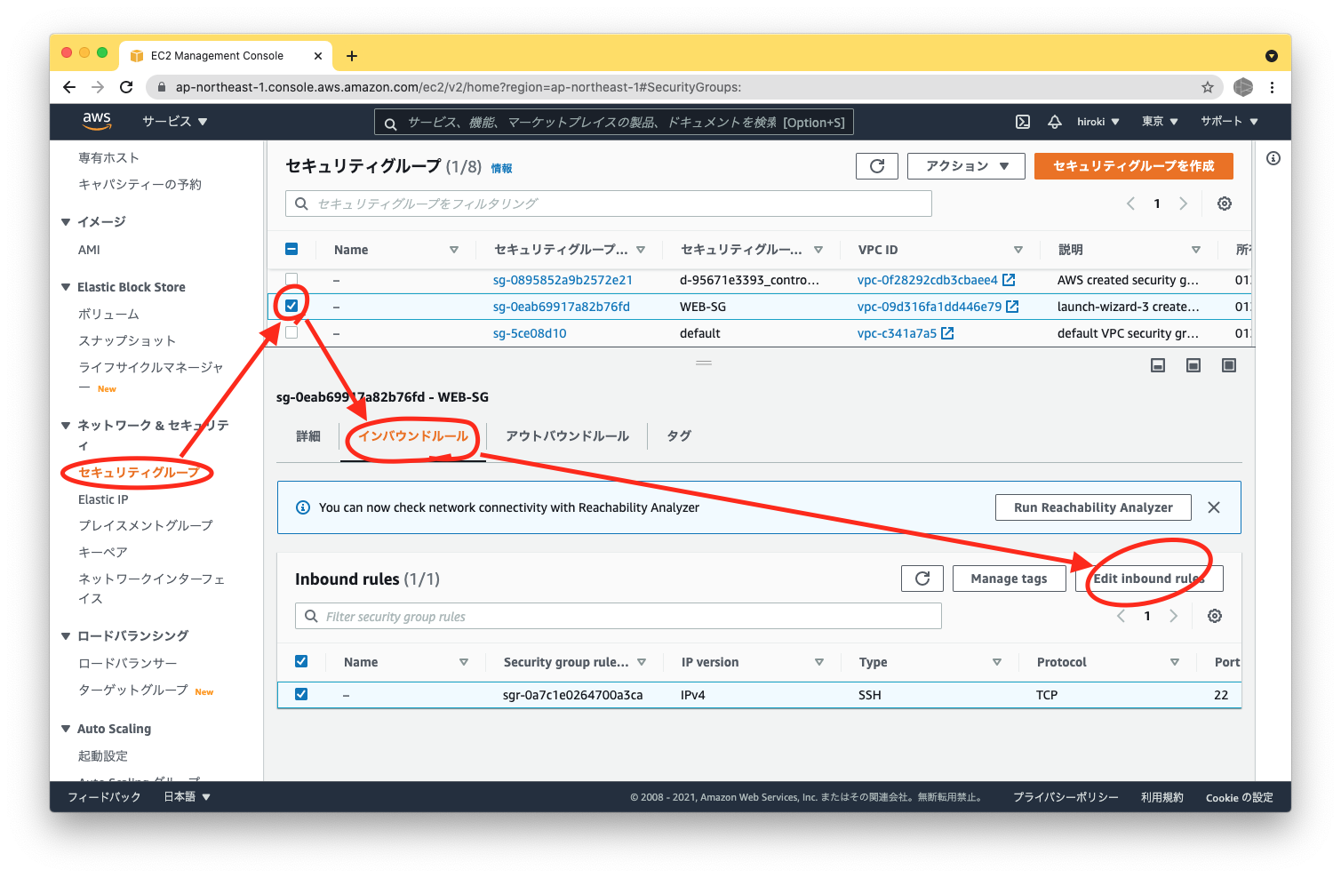The height and width of the screenshot is (878, 1341).
Task: Refresh the inbound rules list
Action: [x=922, y=579]
